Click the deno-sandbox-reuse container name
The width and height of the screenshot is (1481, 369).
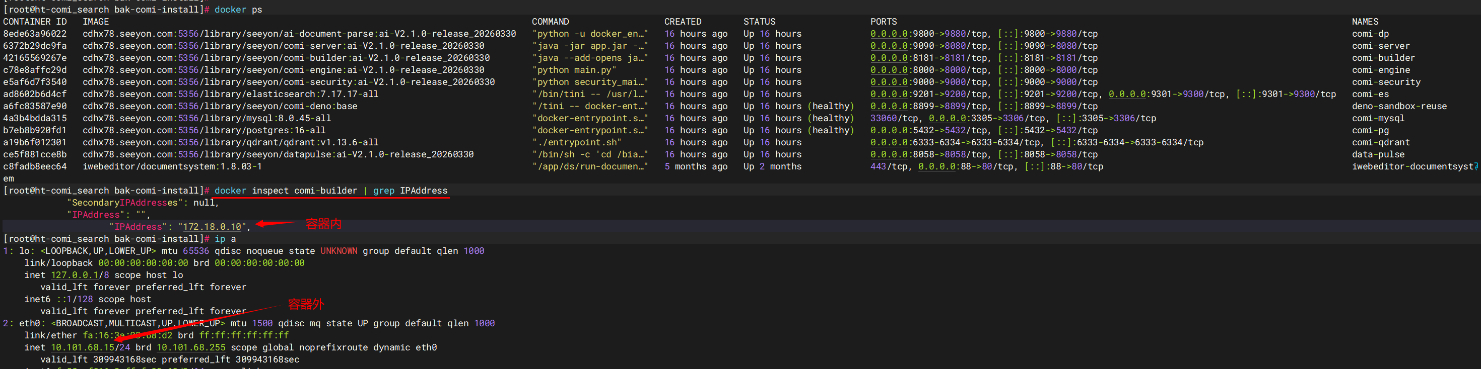(1399, 106)
